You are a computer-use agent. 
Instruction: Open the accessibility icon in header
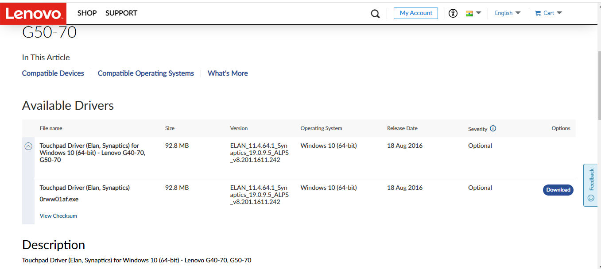pos(453,13)
